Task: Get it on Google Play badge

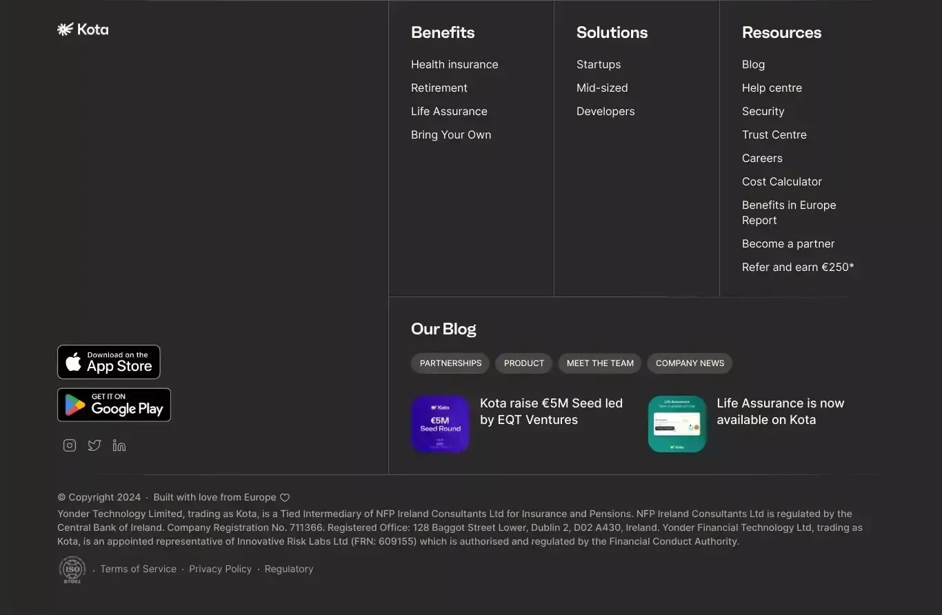Action: pyautogui.click(x=114, y=405)
